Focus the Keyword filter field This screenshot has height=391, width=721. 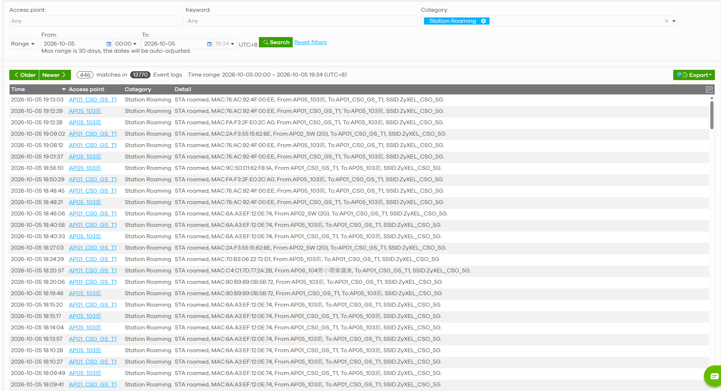(302, 21)
